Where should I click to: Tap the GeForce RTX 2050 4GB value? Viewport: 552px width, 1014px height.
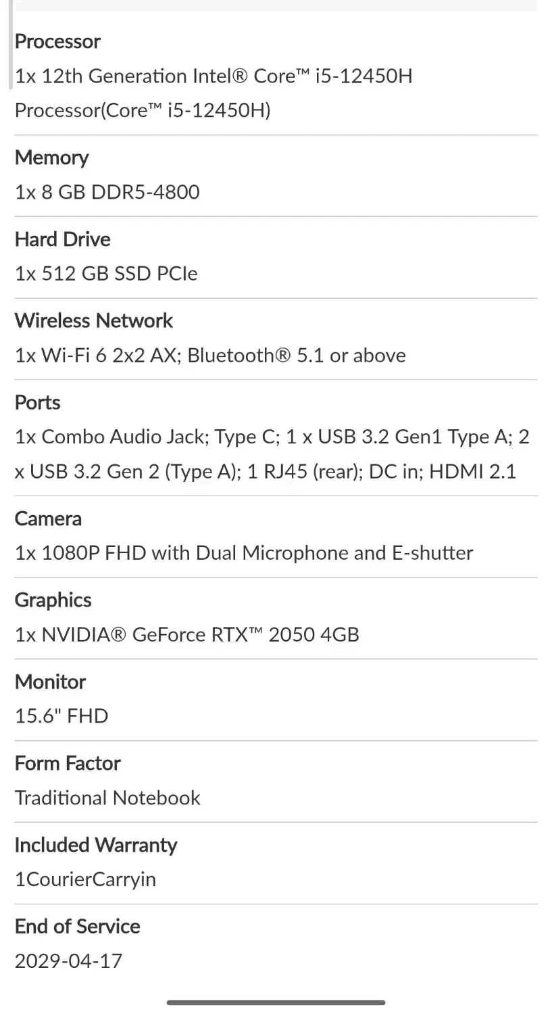pyautogui.click(x=187, y=635)
